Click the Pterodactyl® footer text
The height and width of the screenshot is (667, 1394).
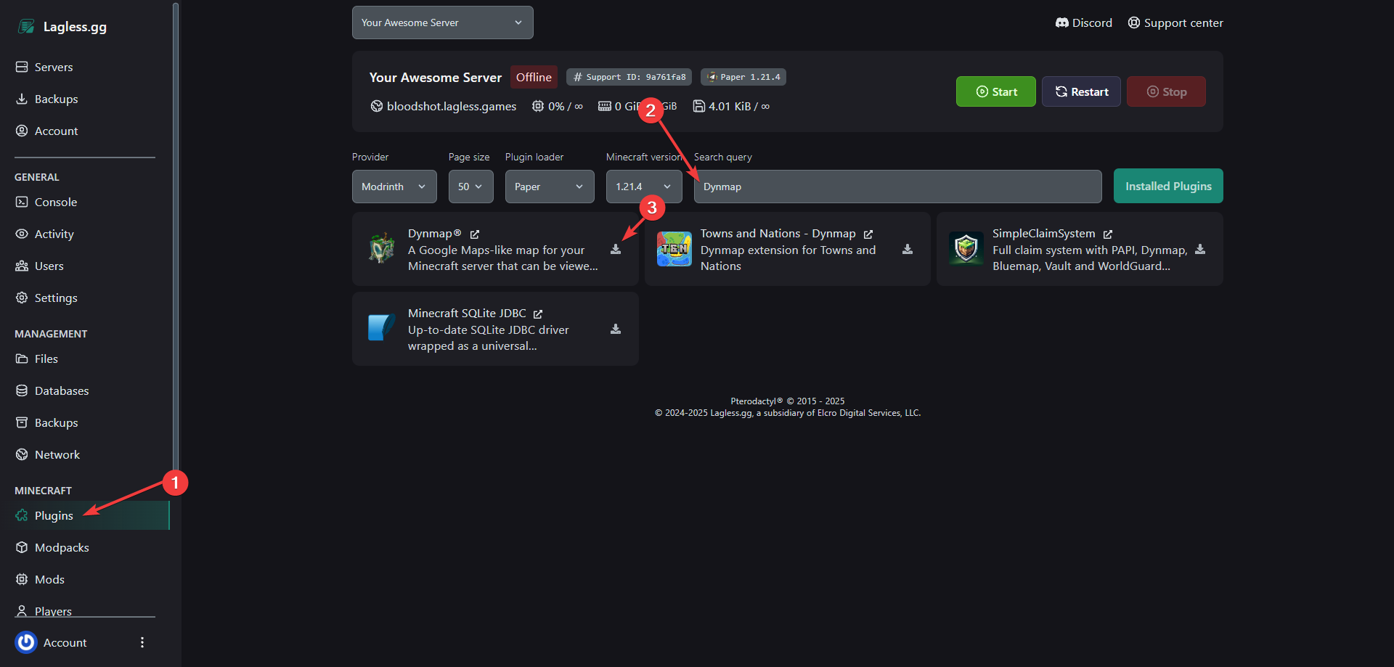[788, 401]
